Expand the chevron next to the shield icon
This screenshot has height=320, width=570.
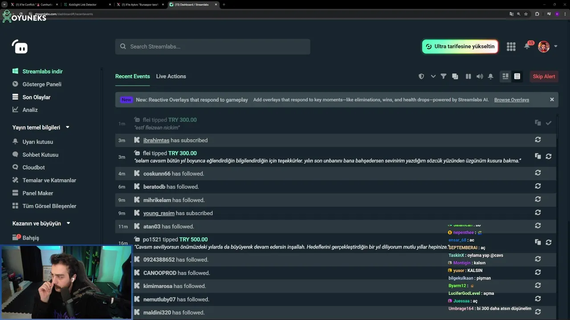pyautogui.click(x=433, y=76)
